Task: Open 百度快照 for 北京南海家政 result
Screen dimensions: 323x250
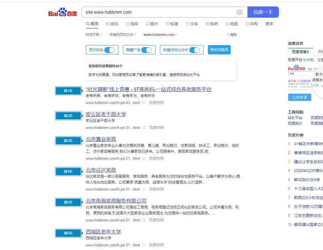Action: [x=156, y=220]
